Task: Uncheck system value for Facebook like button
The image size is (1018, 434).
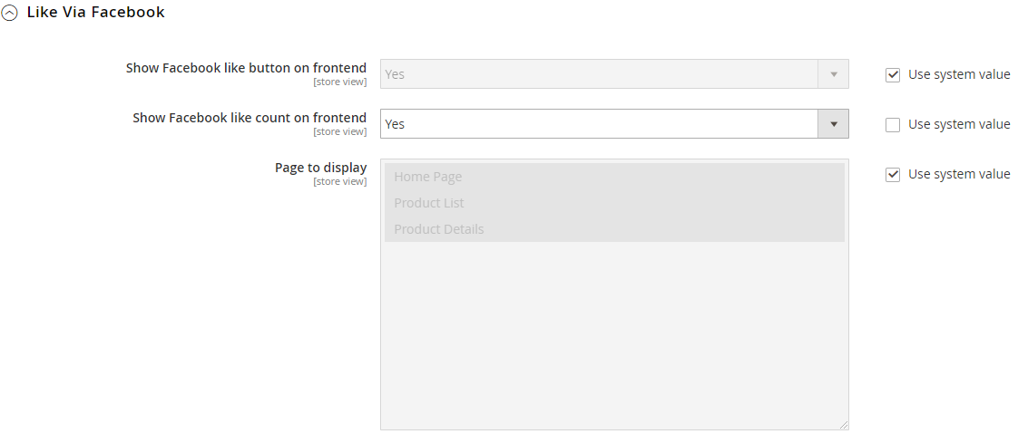Action: click(x=893, y=75)
